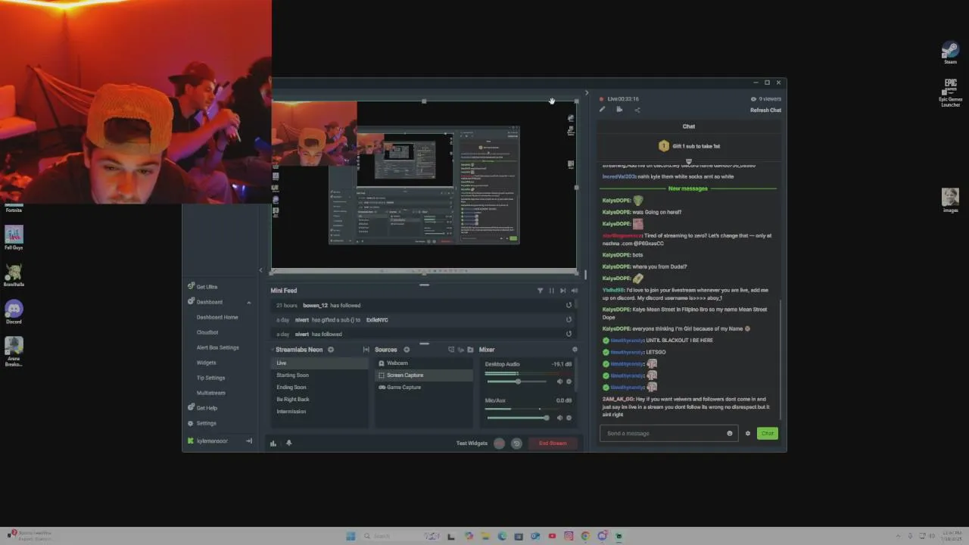Open Alert Box Settings

click(218, 347)
